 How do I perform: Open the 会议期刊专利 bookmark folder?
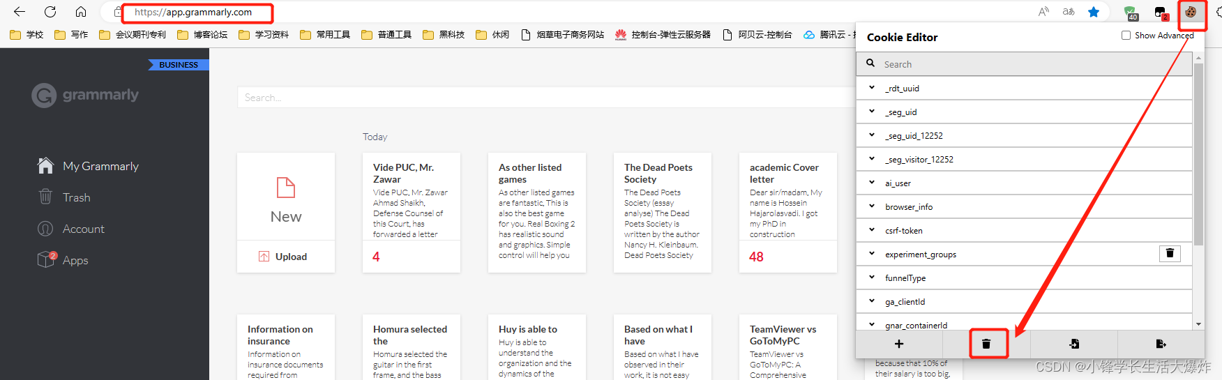[x=133, y=34]
